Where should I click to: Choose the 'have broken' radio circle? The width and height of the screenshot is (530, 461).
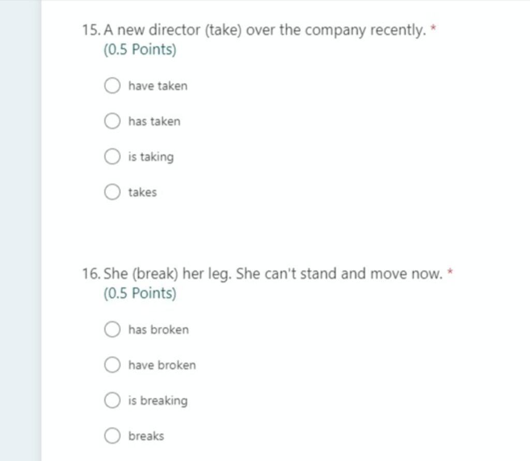112,365
